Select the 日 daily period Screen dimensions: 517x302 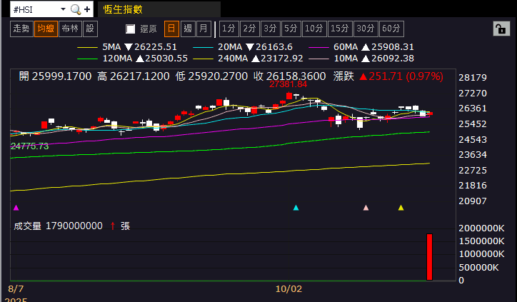click(x=171, y=29)
